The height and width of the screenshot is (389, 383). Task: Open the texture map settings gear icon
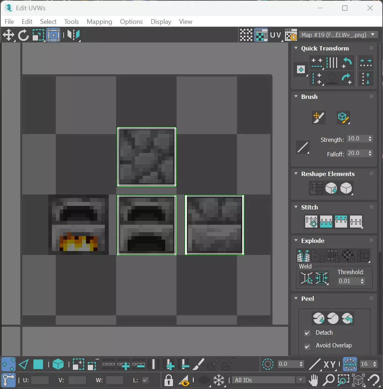(291, 35)
